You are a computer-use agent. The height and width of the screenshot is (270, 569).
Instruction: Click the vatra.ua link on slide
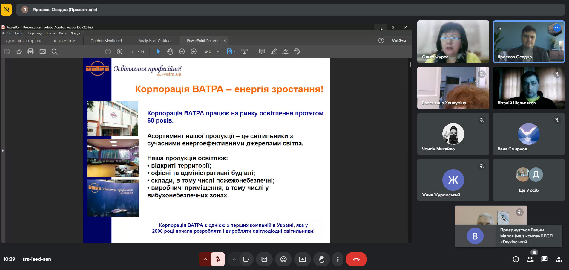(169, 74)
